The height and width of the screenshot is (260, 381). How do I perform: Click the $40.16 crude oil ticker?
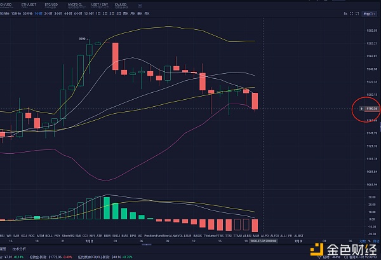pos(116,257)
